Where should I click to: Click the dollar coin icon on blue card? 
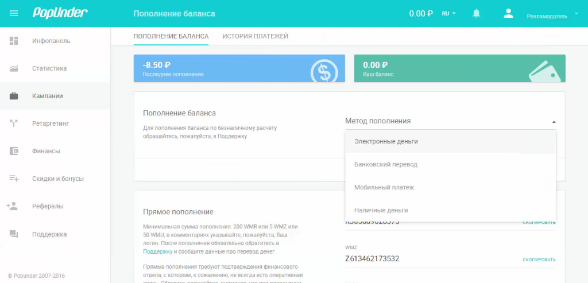324,72
